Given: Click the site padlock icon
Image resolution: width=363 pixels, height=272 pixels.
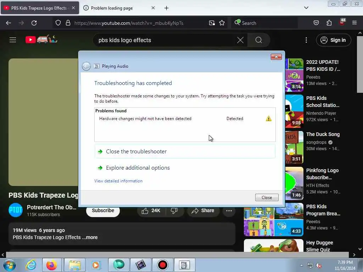Looking at the screenshot, I should pyautogui.click(x=68, y=23).
